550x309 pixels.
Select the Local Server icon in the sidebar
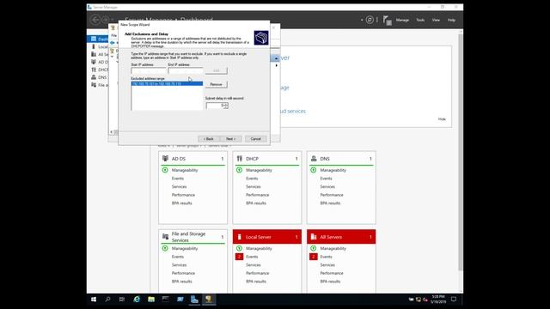click(x=94, y=46)
